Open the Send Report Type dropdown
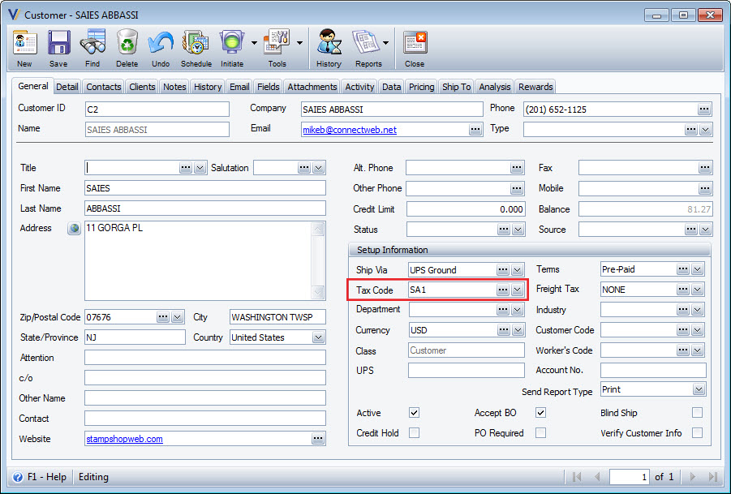 click(699, 389)
